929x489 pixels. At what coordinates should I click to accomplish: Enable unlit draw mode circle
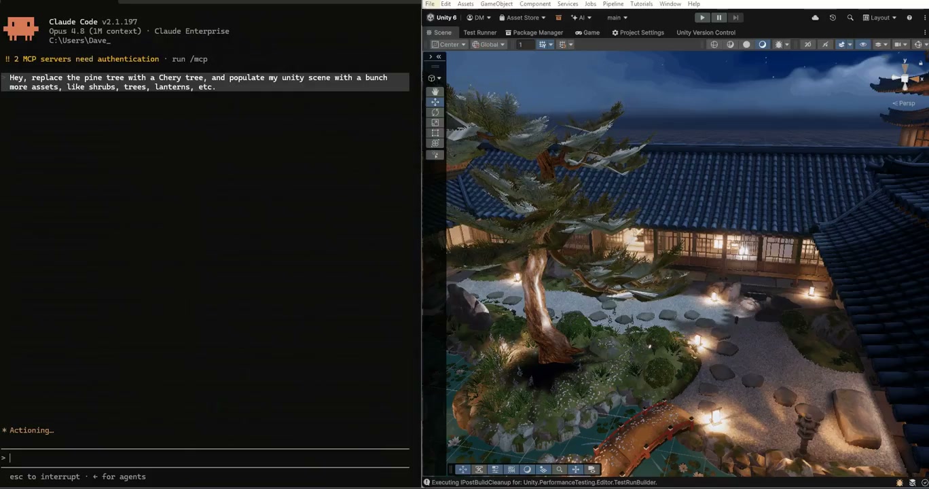pyautogui.click(x=746, y=45)
